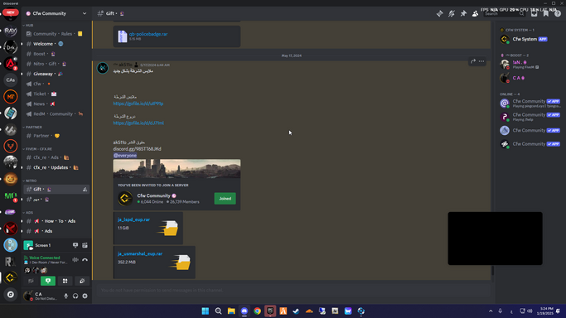Open the Cfx_re Updates channel
This screenshot has width=566, height=318.
(x=56, y=167)
